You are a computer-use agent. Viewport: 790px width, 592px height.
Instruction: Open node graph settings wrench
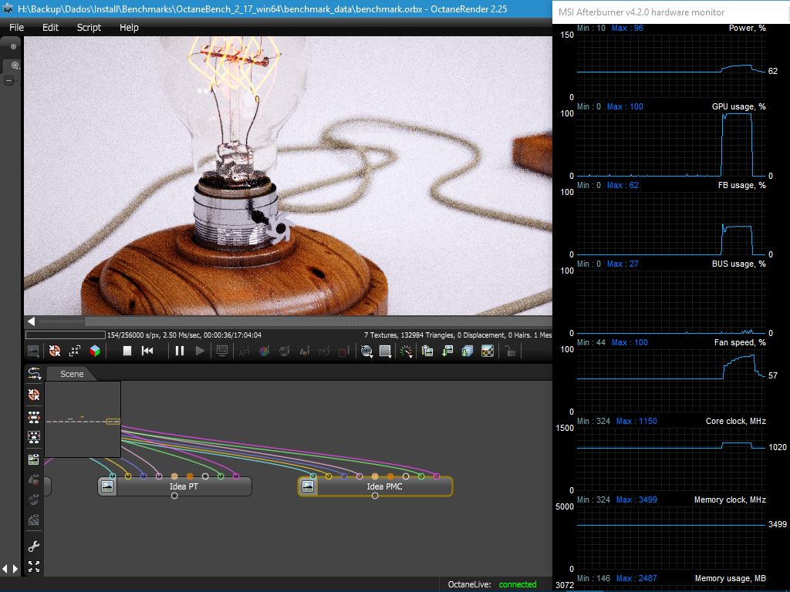(34, 547)
